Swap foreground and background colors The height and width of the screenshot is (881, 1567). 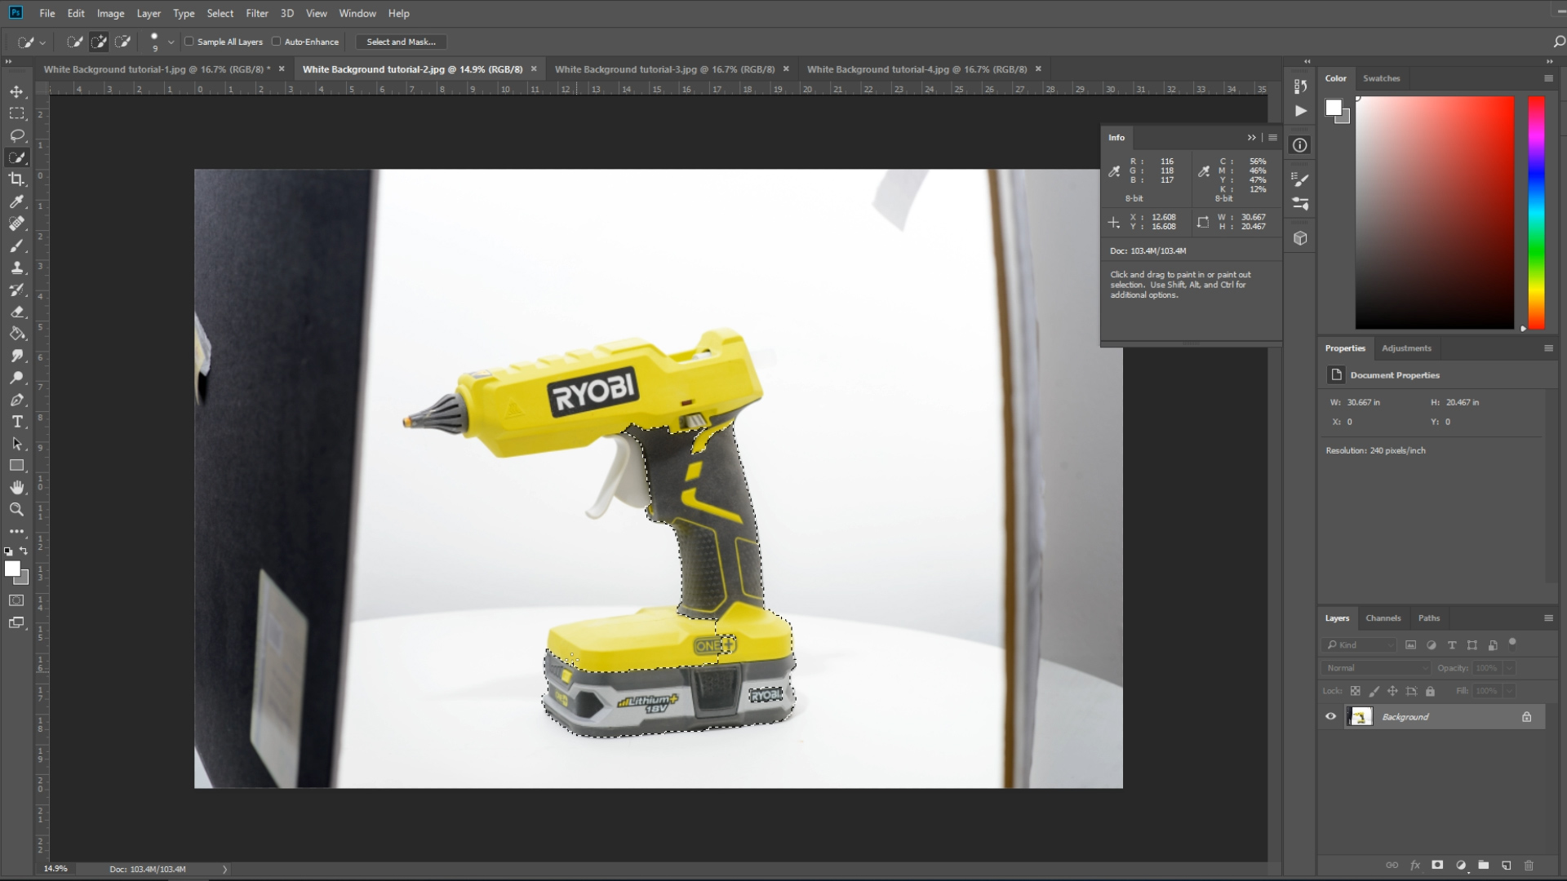(x=24, y=551)
